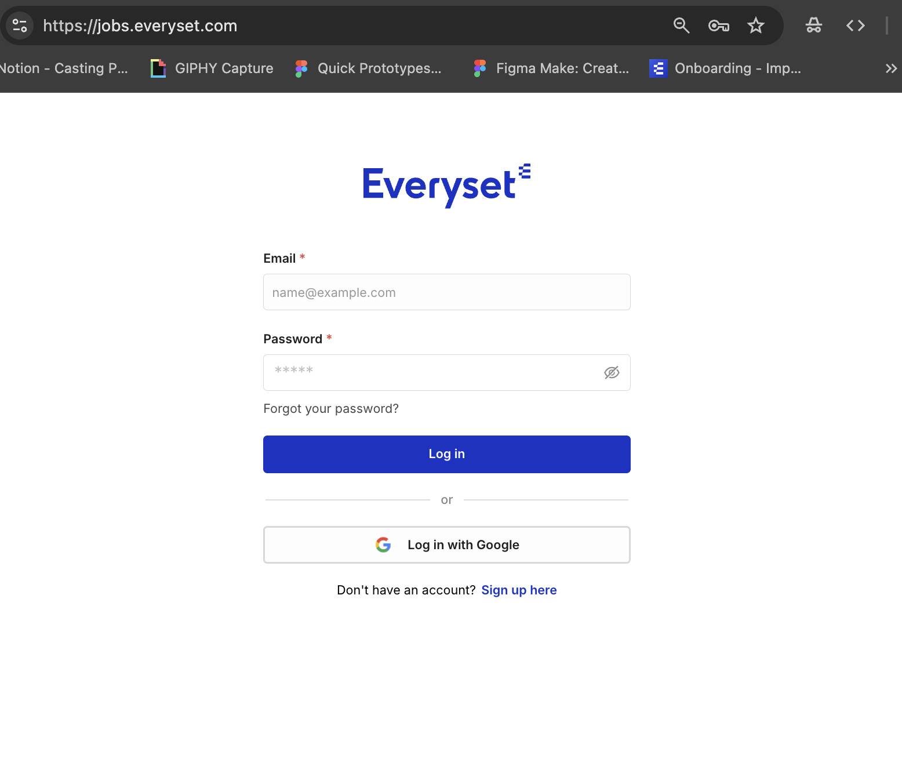902x762 pixels.
Task: Click the Forgot your password link
Action: pos(331,409)
